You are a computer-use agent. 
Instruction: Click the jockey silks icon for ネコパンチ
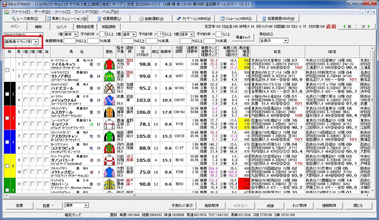coord(109,124)
